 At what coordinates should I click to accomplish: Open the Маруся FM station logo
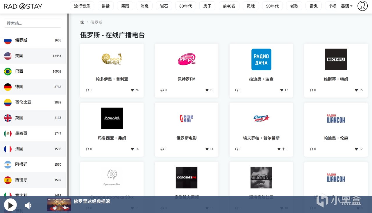tap(112, 118)
